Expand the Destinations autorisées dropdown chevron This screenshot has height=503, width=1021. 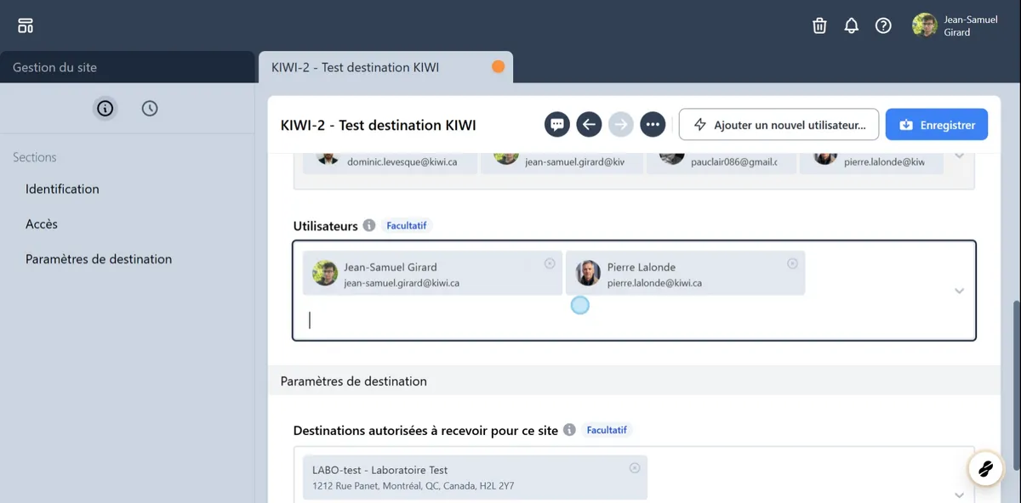[x=959, y=495]
